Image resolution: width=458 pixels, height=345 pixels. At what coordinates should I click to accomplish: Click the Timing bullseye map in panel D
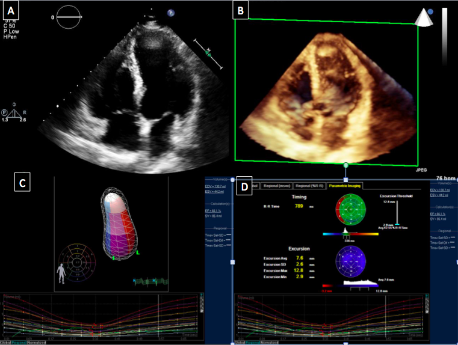350,210
